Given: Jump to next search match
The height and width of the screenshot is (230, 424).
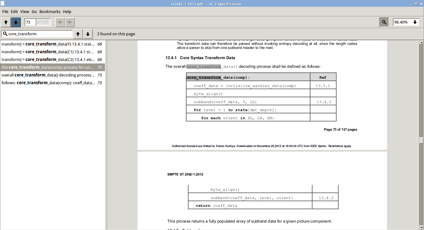Looking at the screenshot, I should pyautogui.click(x=88, y=34).
